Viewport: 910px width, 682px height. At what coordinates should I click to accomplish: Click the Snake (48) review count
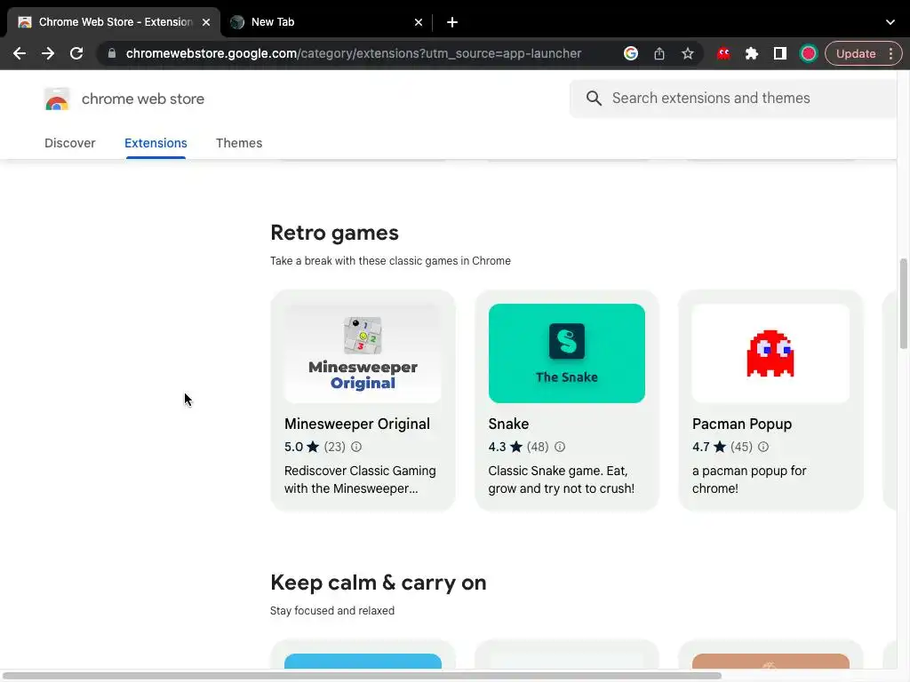pos(538,447)
